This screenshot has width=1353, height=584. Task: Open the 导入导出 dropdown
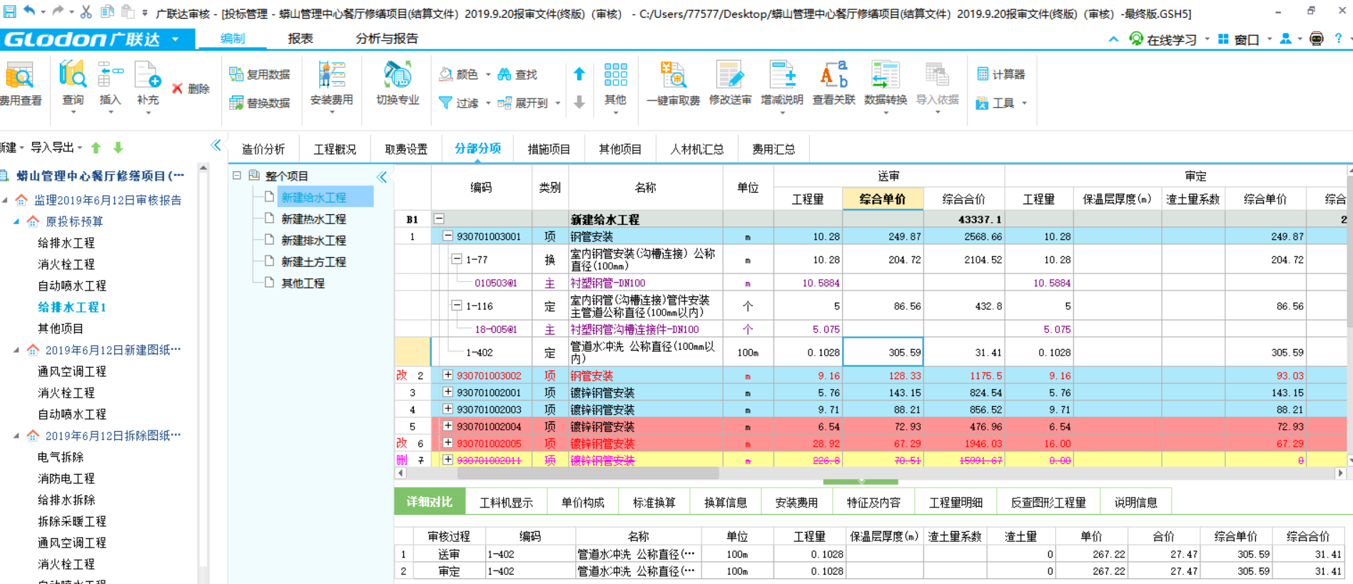[x=56, y=148]
